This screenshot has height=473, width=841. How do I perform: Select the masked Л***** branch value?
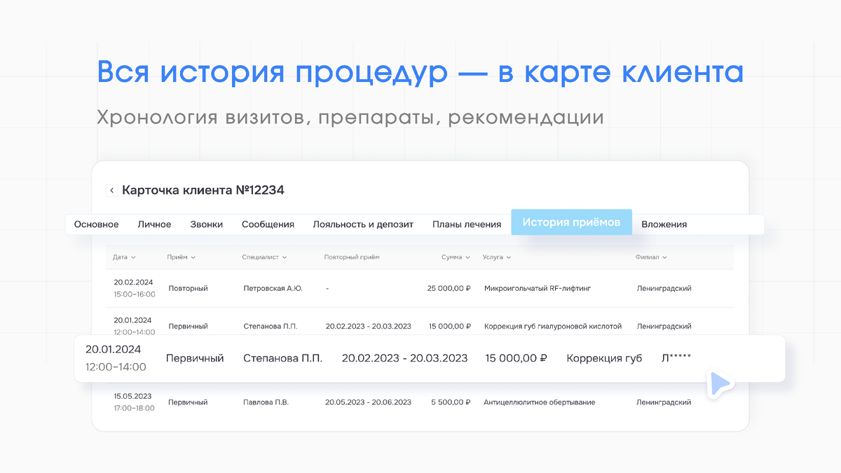(x=676, y=358)
